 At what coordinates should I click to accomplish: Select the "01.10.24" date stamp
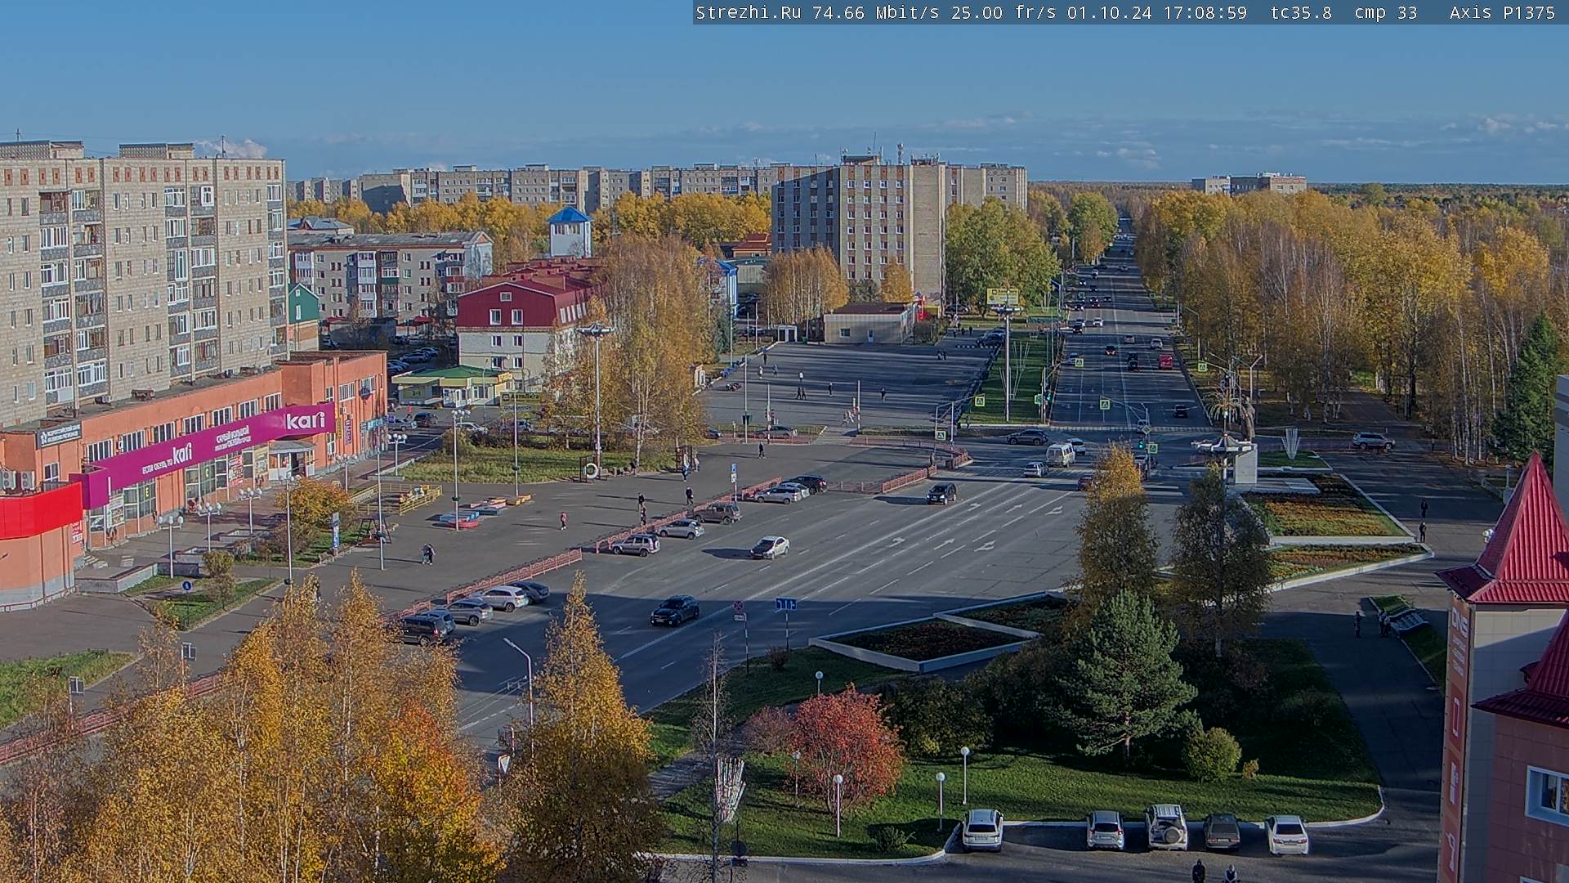point(1109,12)
